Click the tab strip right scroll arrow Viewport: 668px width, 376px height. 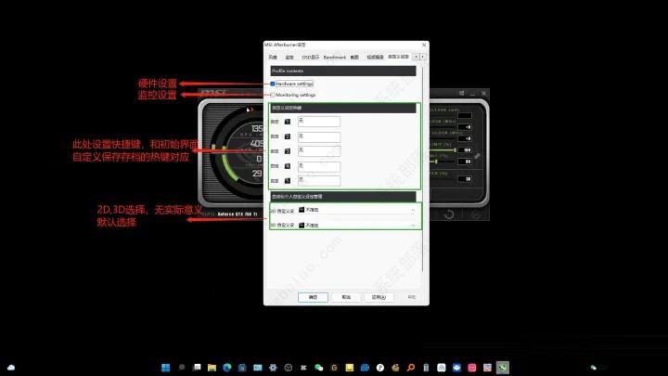click(423, 57)
